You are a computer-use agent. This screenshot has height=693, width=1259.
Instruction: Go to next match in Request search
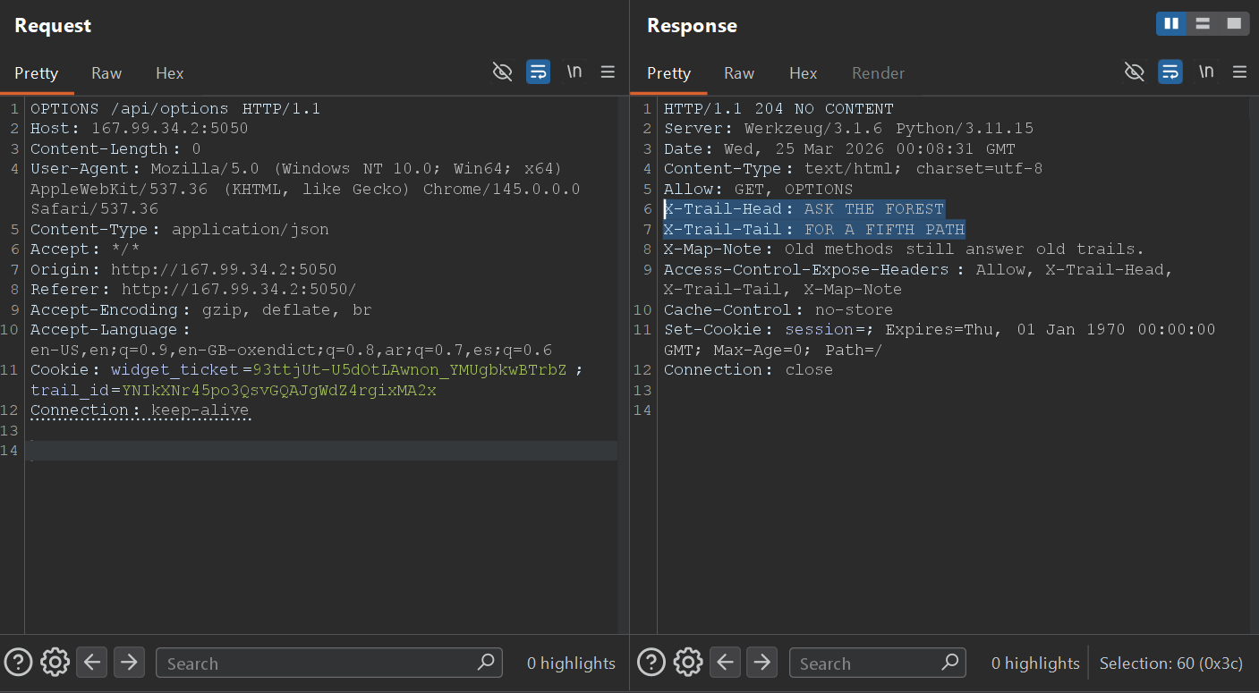coord(129,663)
